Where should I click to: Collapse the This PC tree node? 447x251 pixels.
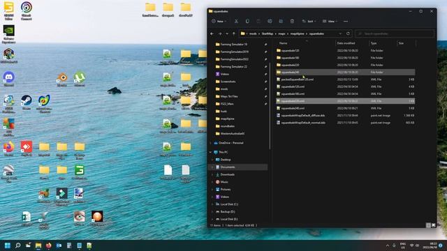pyautogui.click(x=211, y=152)
